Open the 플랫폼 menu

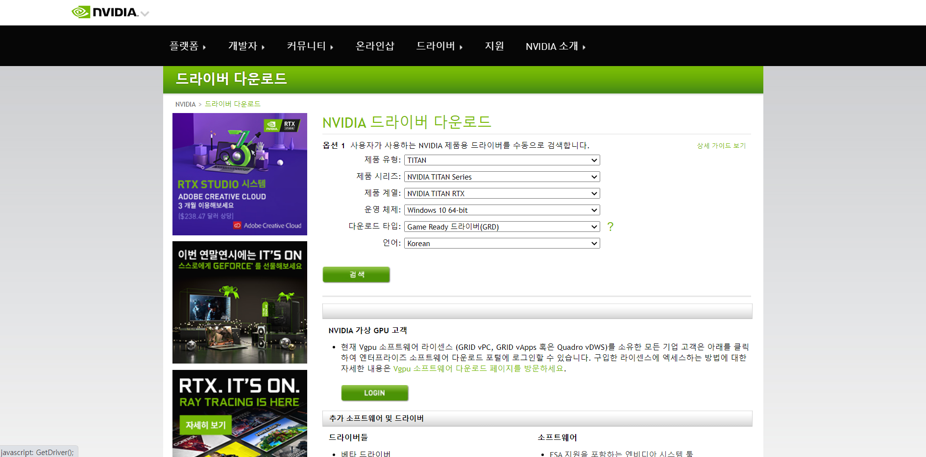[x=188, y=46]
